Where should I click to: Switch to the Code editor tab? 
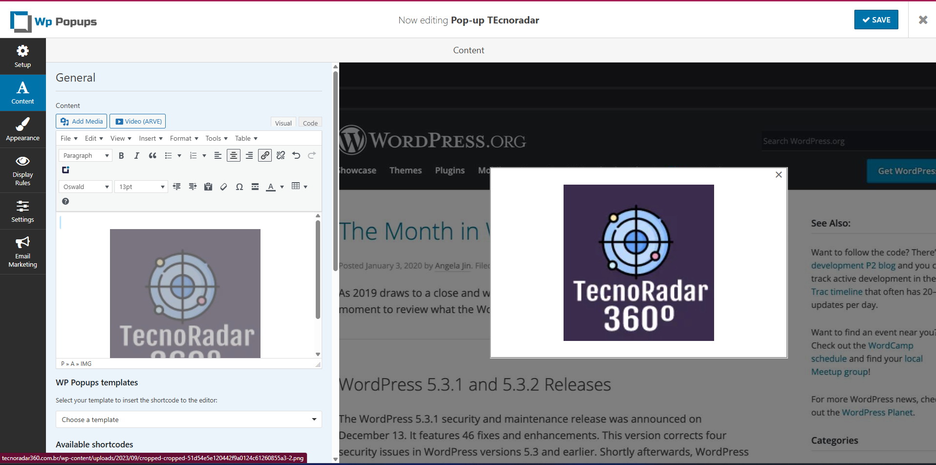point(310,123)
